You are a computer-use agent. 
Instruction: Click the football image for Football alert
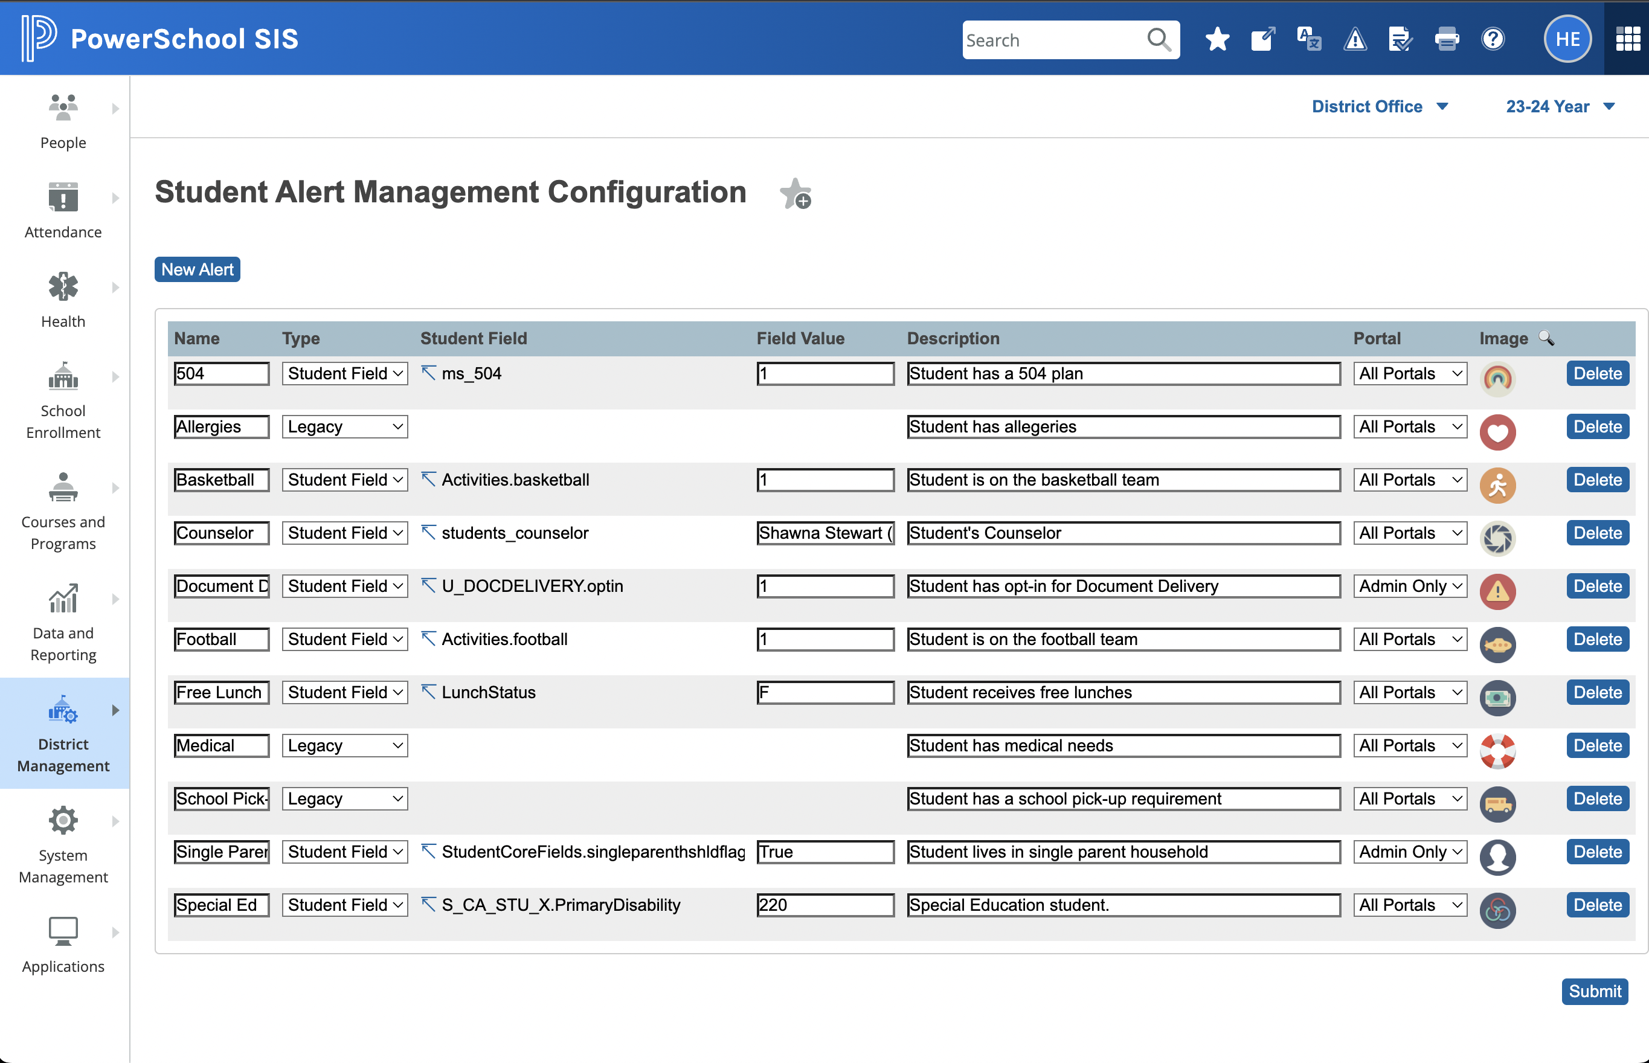point(1497,644)
